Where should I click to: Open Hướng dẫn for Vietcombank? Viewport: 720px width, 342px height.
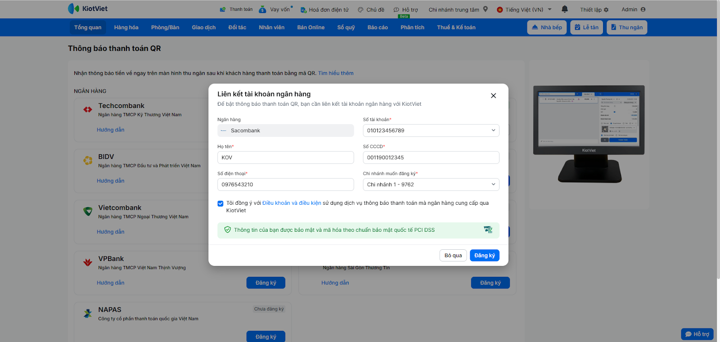point(111,232)
